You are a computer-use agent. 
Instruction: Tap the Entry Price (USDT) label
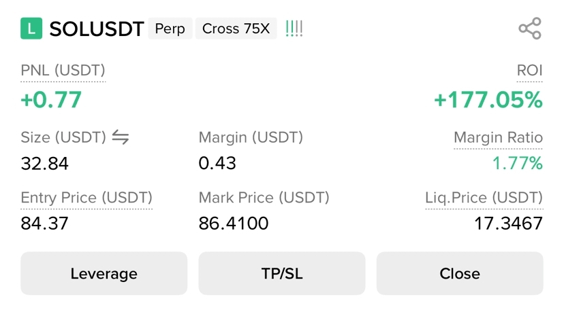coord(87,198)
